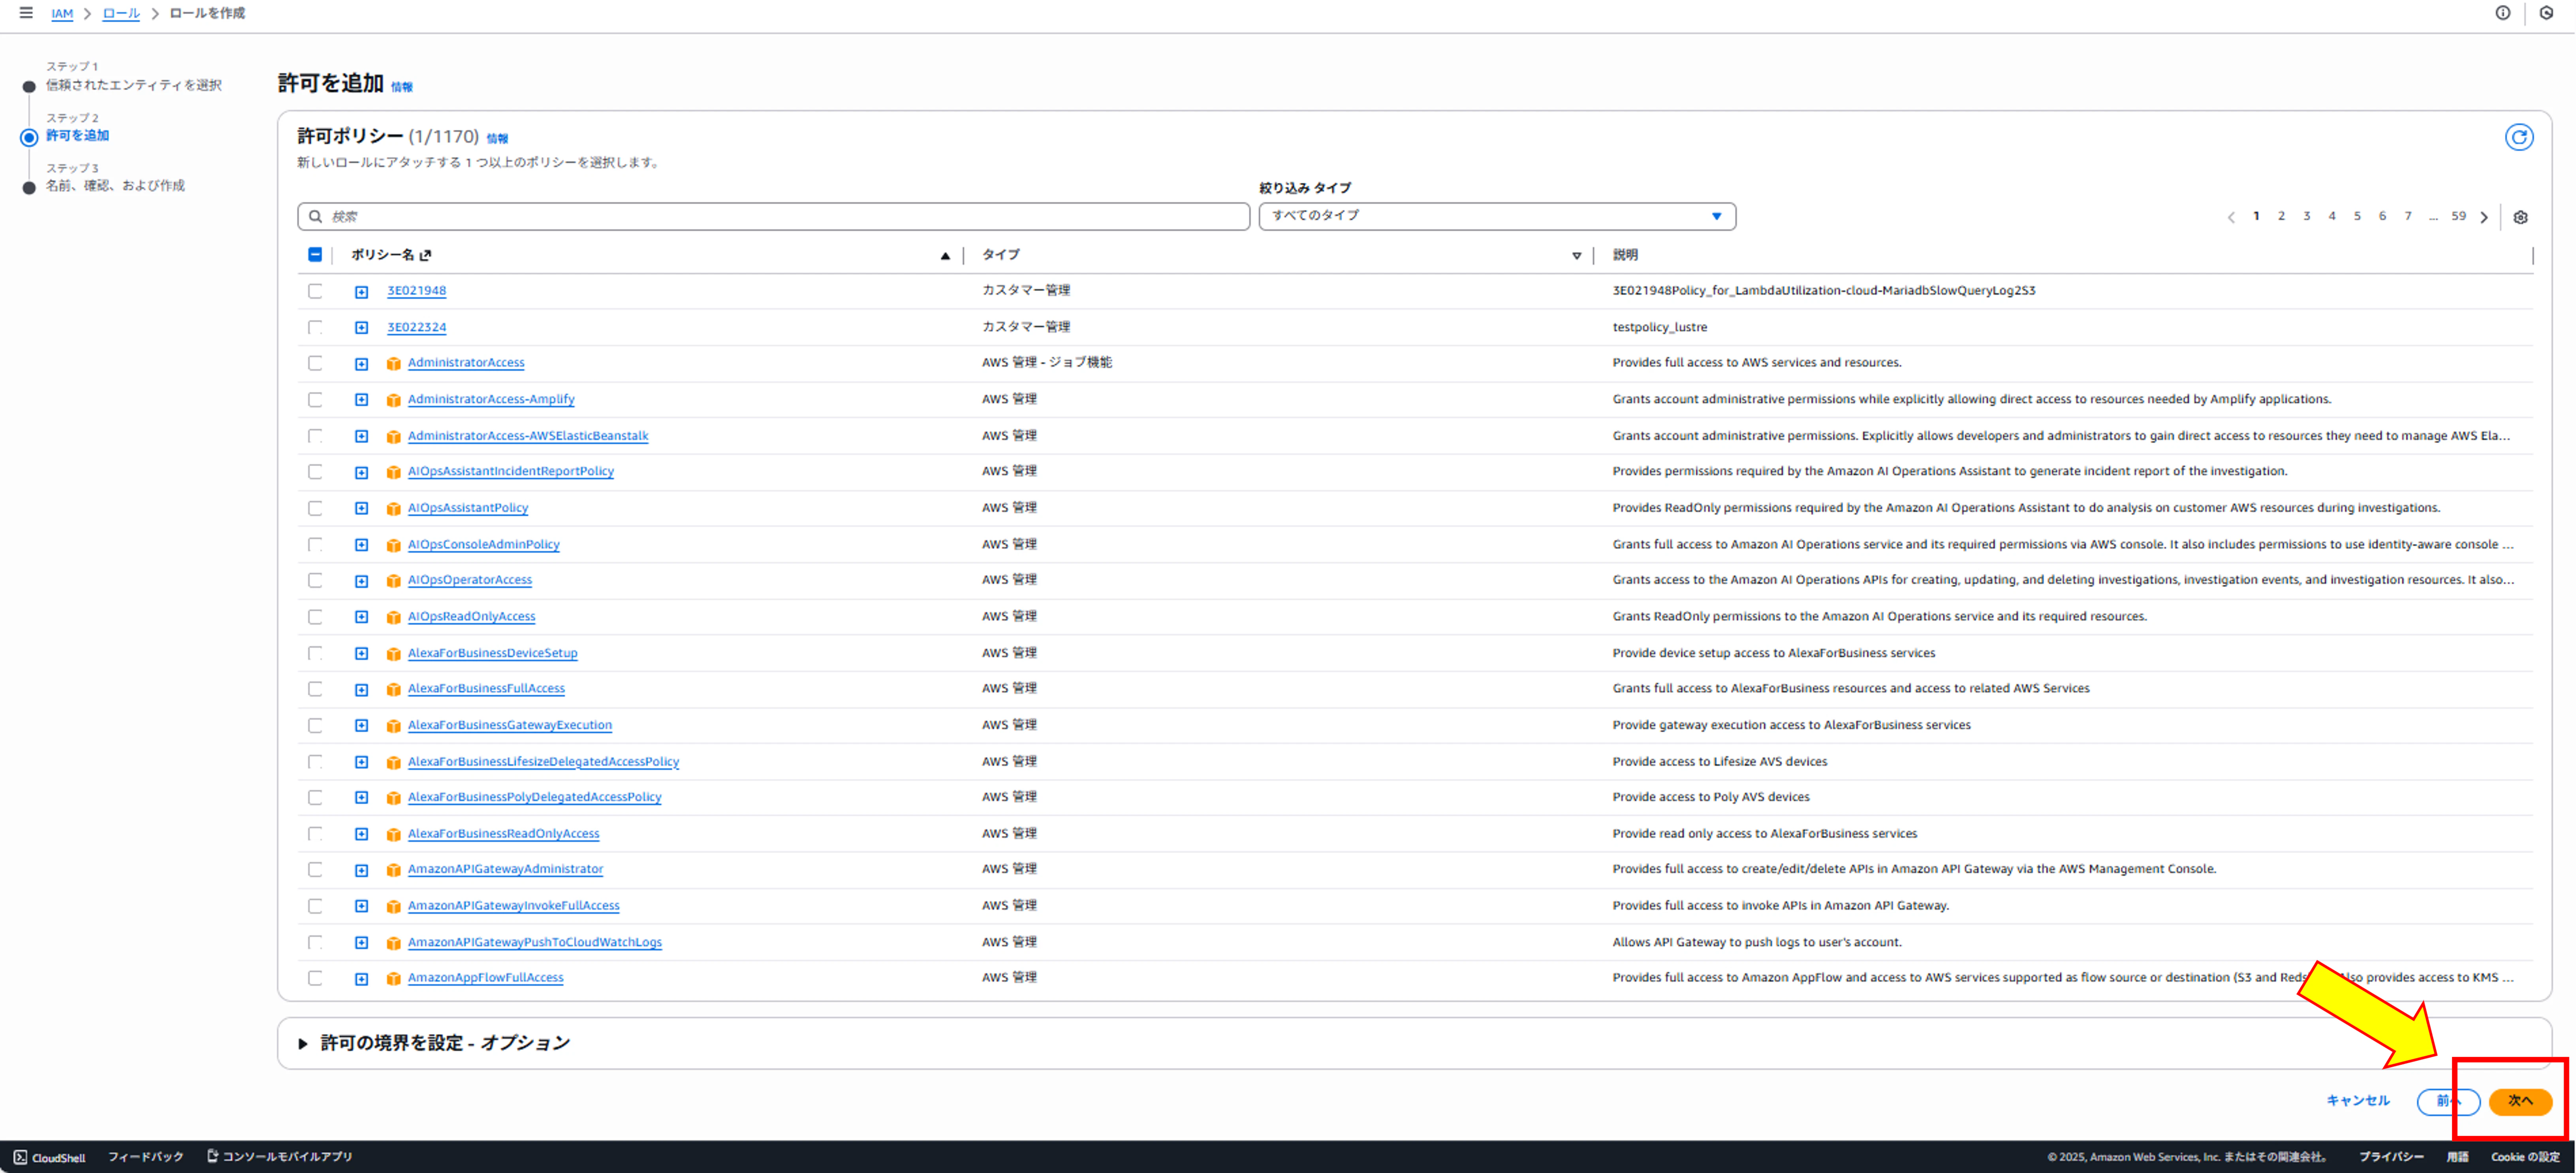The image size is (2576, 1173).
Task: Go to previous page of policies
Action: (x=2231, y=217)
